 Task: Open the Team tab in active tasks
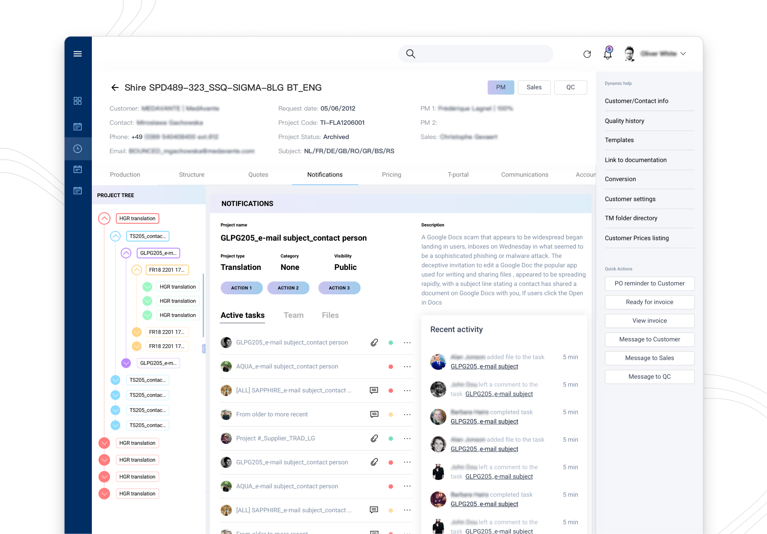click(293, 315)
